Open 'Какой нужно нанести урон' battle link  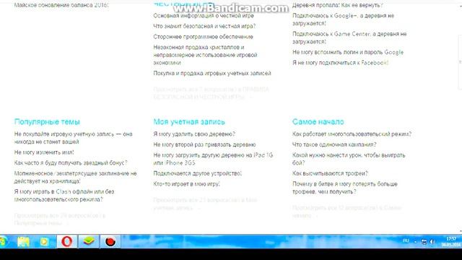[x=349, y=159]
